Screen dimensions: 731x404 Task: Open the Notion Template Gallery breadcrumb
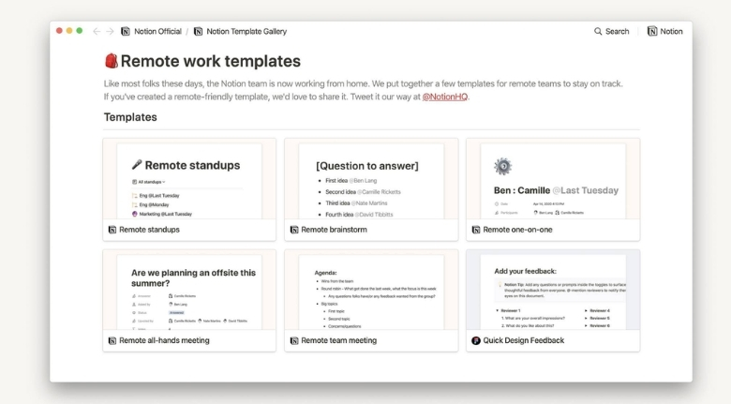click(x=246, y=31)
